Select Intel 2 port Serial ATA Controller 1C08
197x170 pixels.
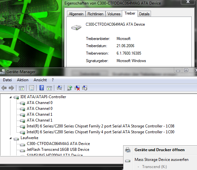pyautogui.click(x=100, y=126)
